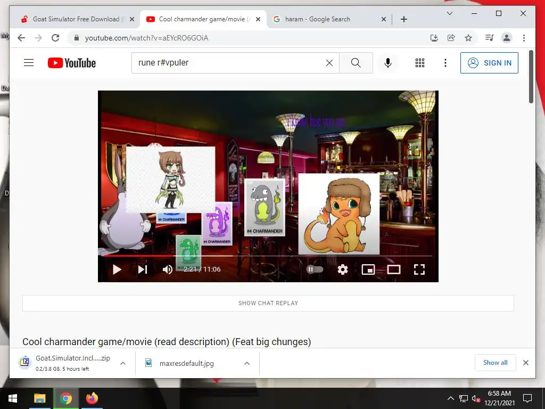Click the page vertical scrollbar

tap(531, 77)
